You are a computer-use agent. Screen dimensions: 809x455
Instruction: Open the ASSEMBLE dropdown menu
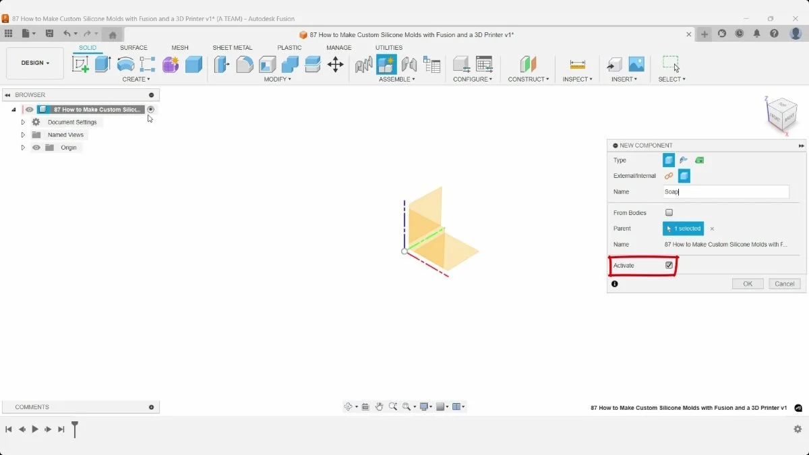coord(397,80)
